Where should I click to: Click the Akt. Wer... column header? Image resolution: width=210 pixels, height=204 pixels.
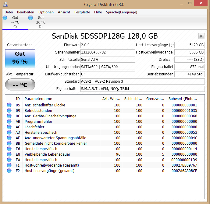pyautogui.click(x=111, y=99)
